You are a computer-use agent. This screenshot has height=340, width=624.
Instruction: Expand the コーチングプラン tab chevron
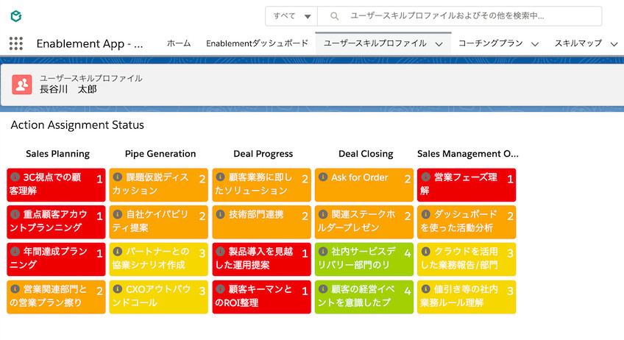tap(535, 44)
